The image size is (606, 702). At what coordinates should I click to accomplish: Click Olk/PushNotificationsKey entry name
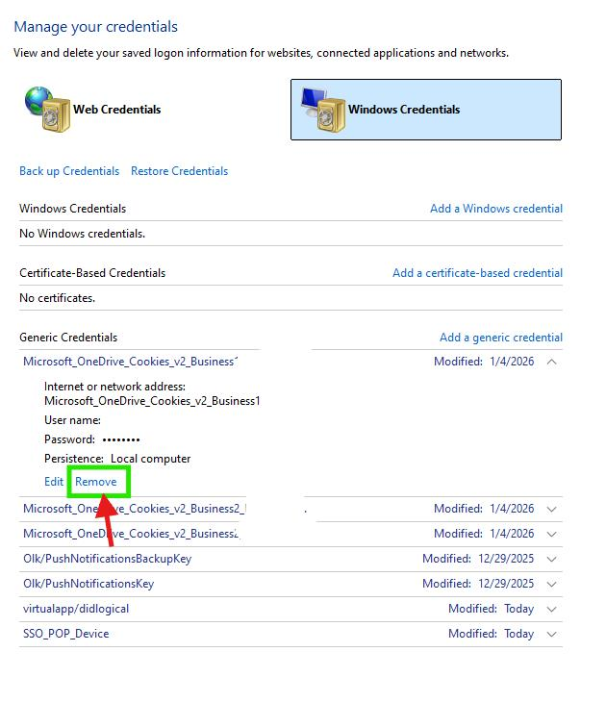(x=88, y=584)
